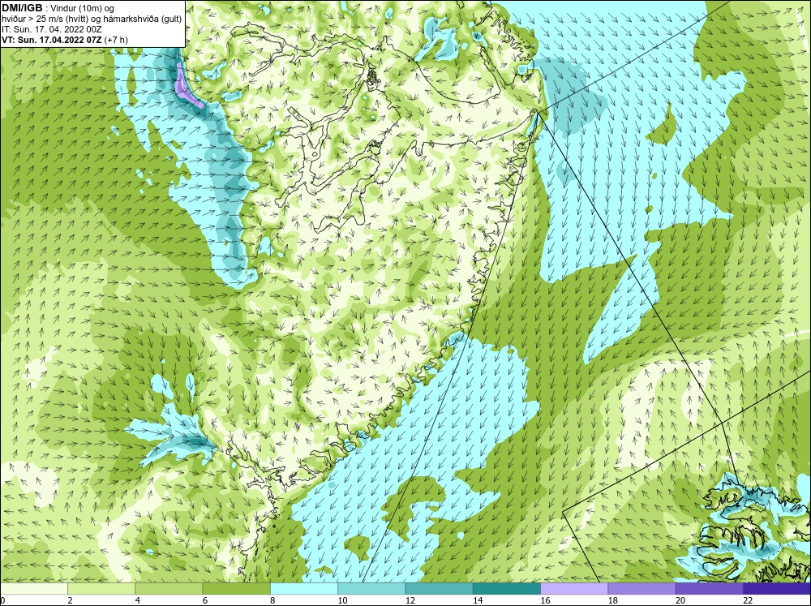Click the "IT: Sun. 17. 04. 2022 00Z" line
811x606 pixels.
click(x=52, y=29)
